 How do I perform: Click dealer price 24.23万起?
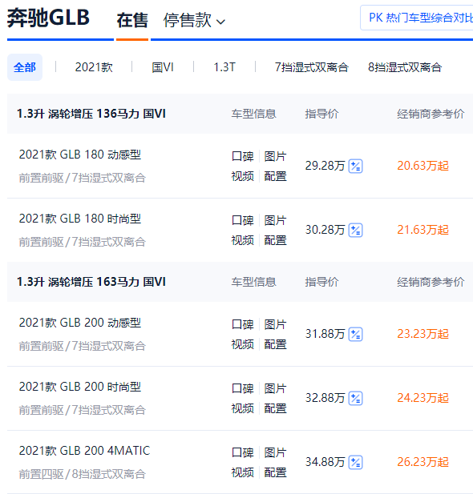(422, 398)
